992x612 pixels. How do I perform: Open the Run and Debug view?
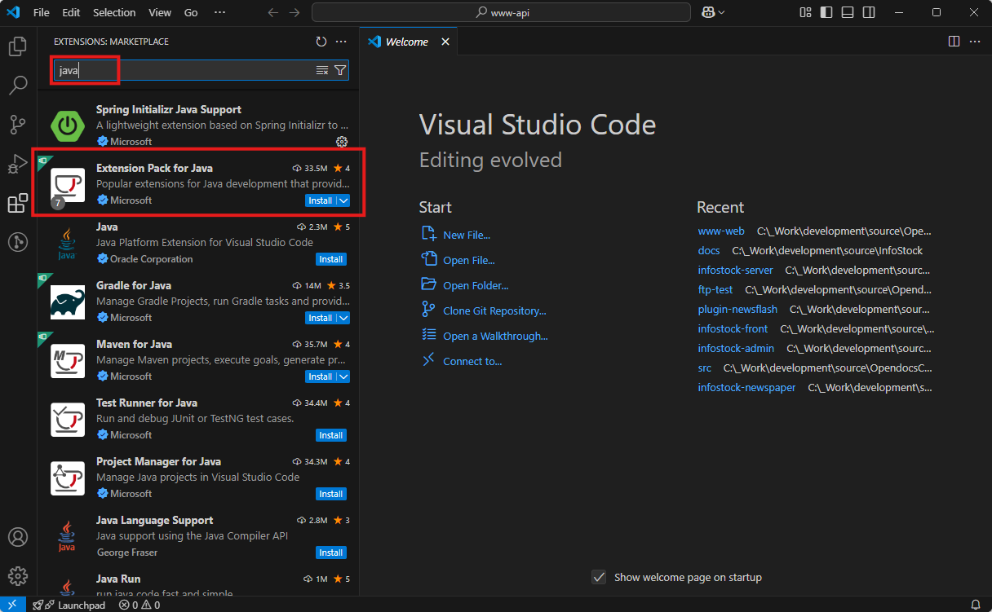pos(17,164)
